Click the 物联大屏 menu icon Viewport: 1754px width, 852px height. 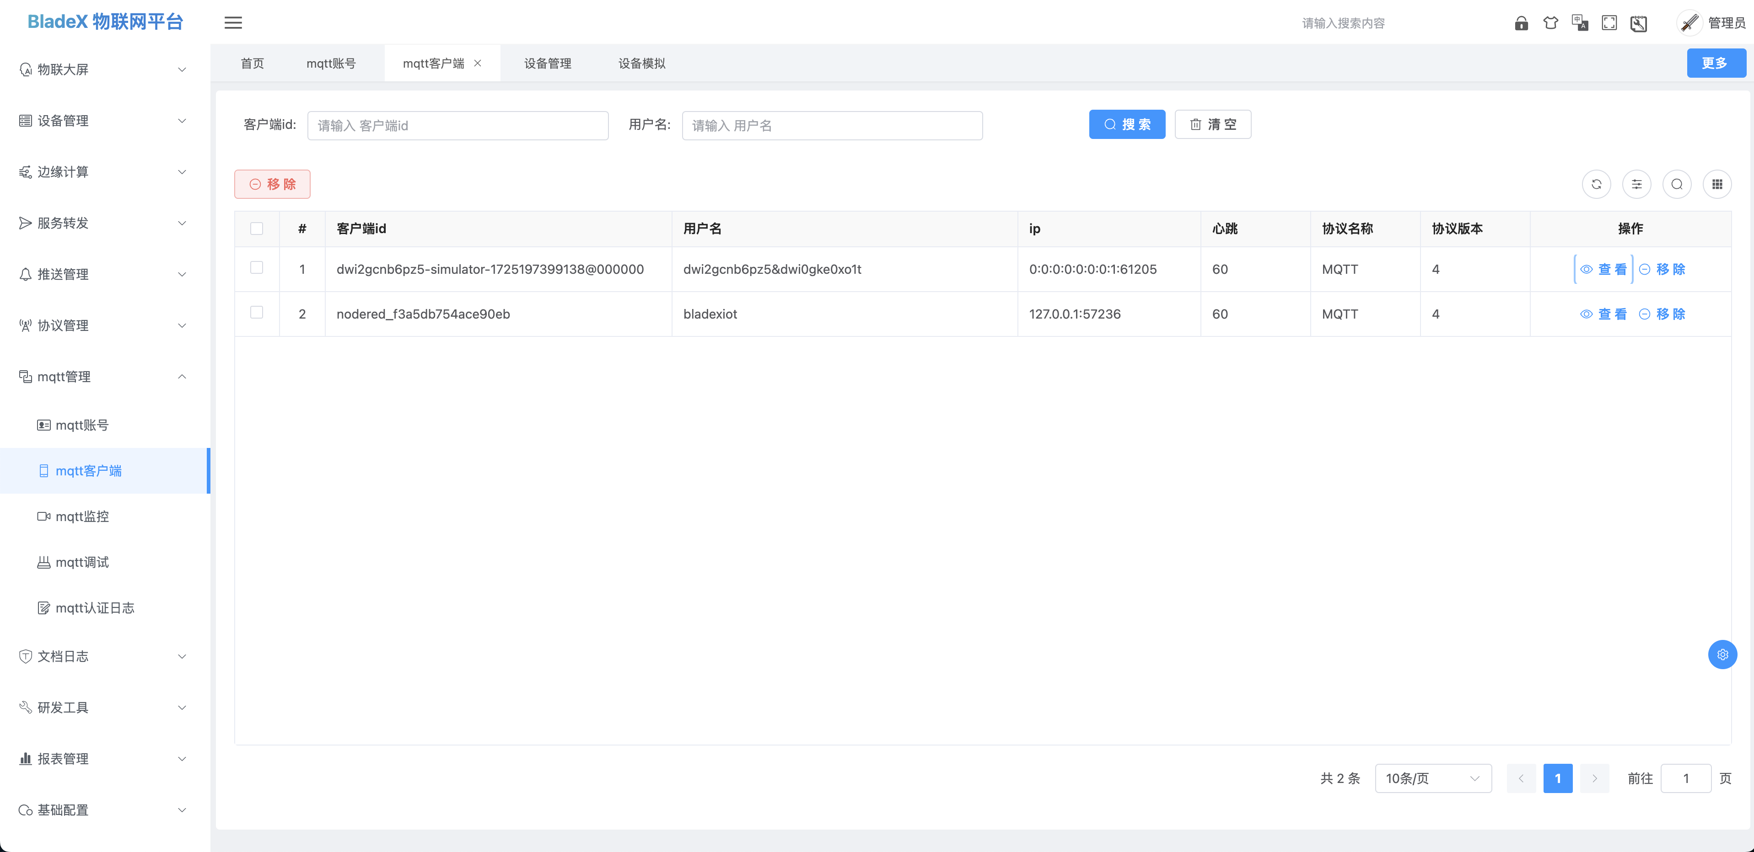tap(25, 69)
